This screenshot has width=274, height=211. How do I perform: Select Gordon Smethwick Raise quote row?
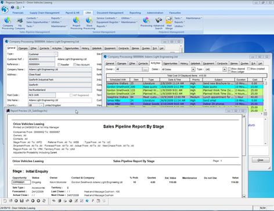[x=185, y=87]
